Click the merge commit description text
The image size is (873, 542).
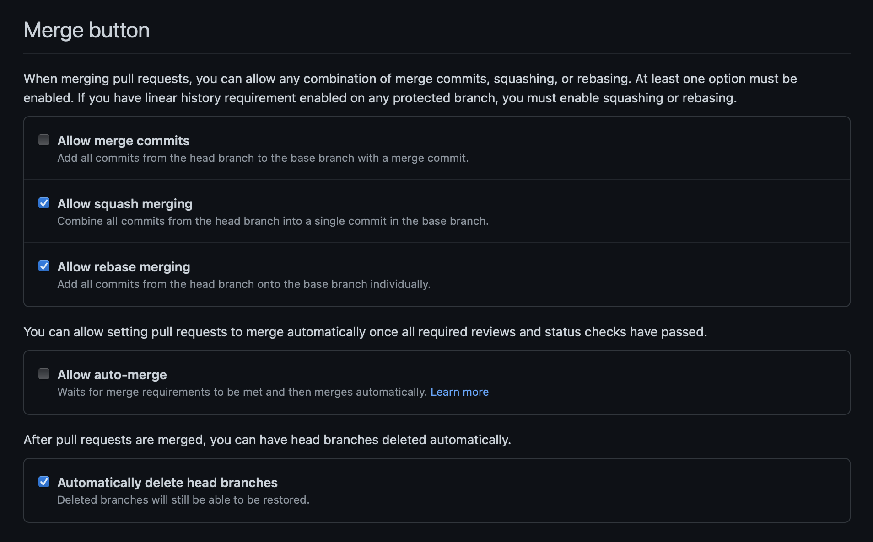[263, 158]
